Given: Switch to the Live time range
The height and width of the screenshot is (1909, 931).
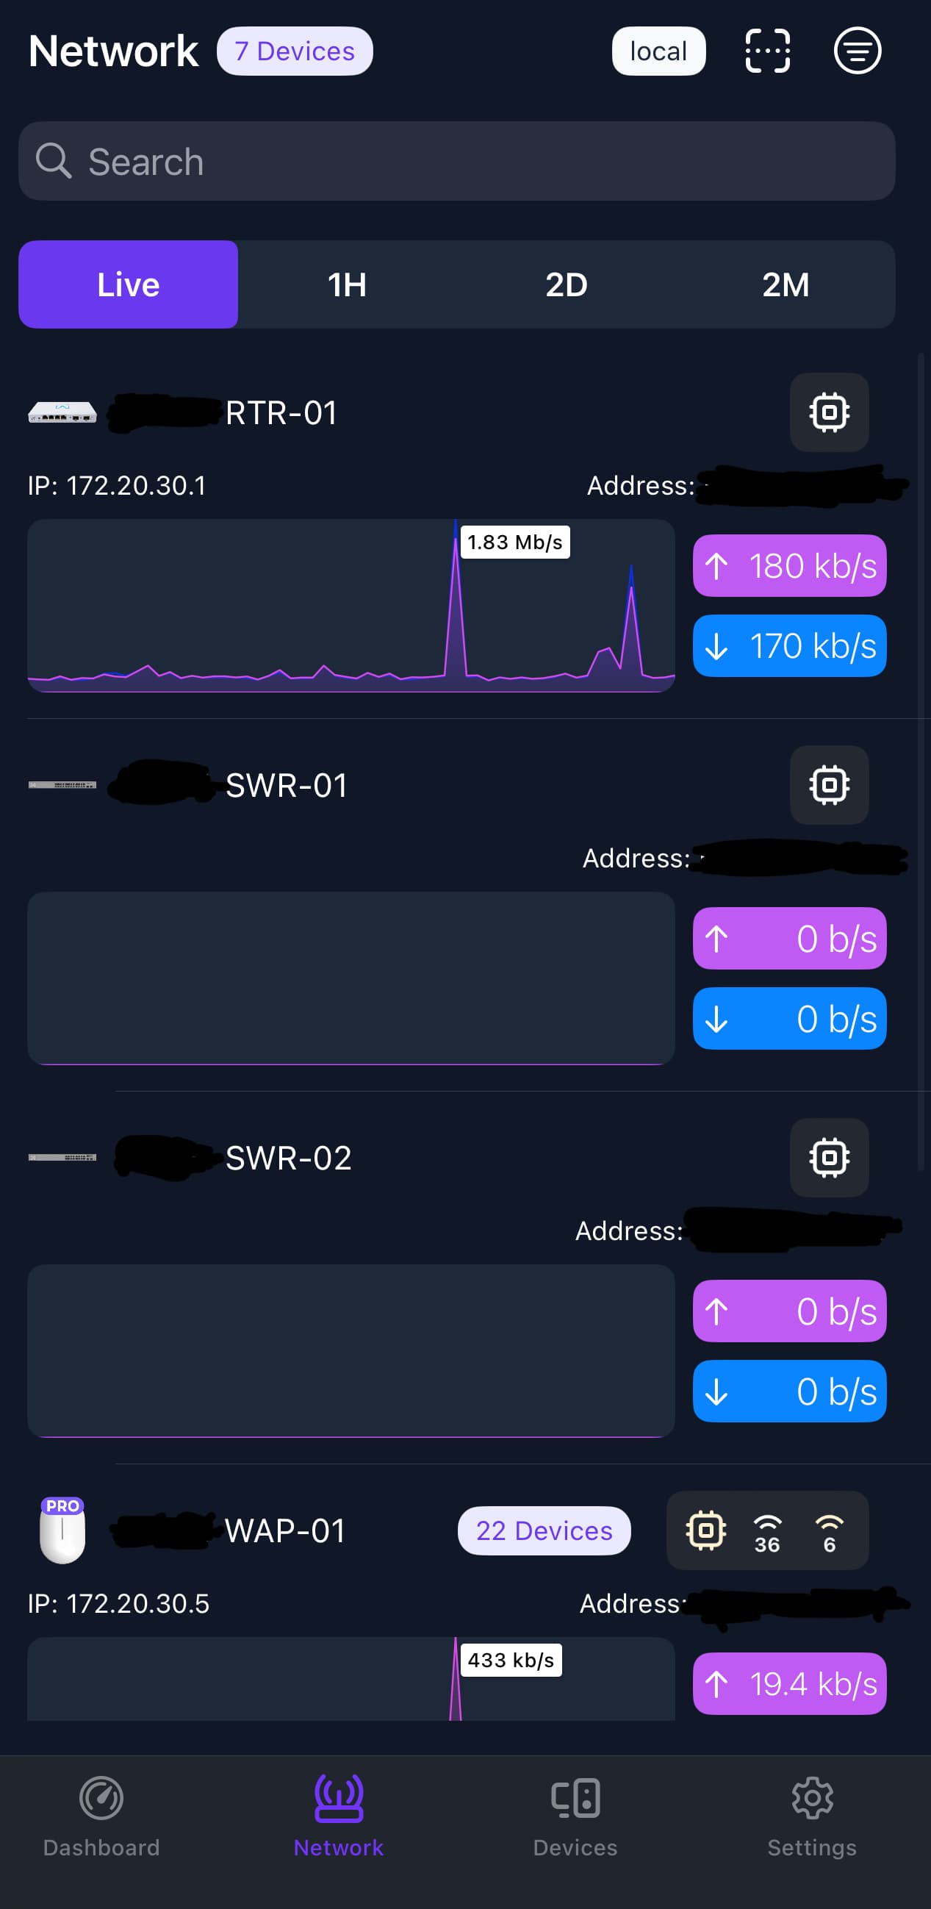Looking at the screenshot, I should (128, 284).
